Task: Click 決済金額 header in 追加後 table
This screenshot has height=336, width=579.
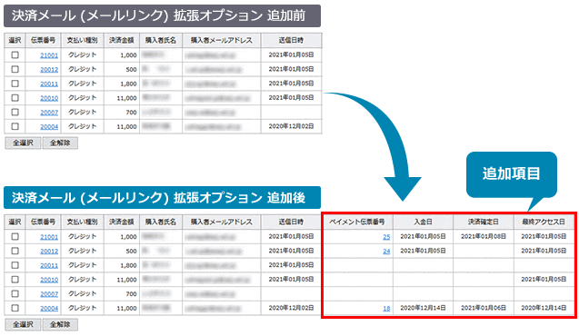Action: coord(122,222)
